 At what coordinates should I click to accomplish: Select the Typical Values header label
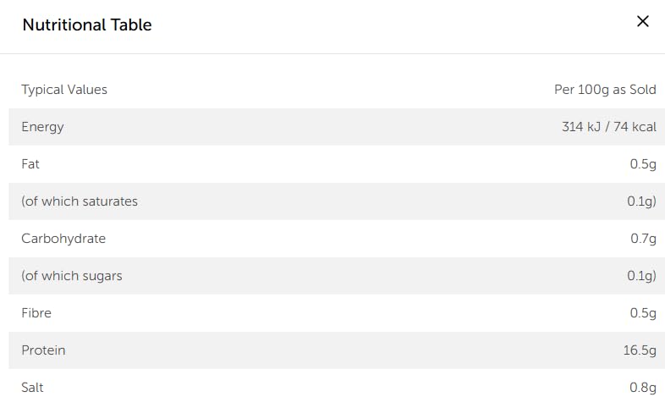(x=64, y=90)
